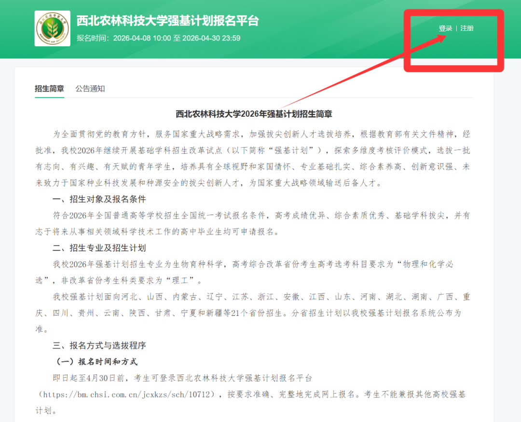Open the 登录 login link
The height and width of the screenshot is (422, 521).
click(445, 28)
